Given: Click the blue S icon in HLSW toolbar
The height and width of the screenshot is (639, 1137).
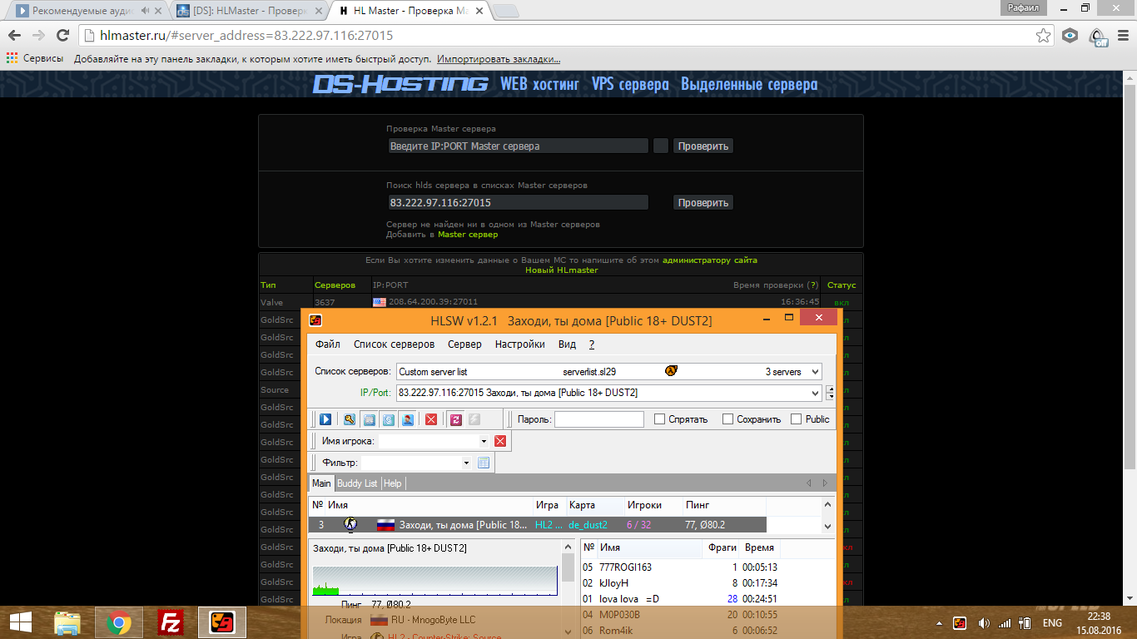Looking at the screenshot, I should click(388, 419).
